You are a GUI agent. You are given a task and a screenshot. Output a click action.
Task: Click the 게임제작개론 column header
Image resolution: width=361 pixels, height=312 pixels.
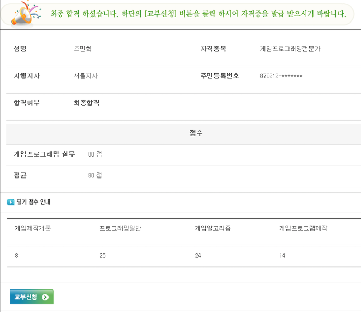pyautogui.click(x=33, y=228)
